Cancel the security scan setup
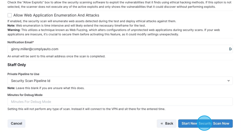The height and width of the screenshot is (134, 241). click(16, 124)
